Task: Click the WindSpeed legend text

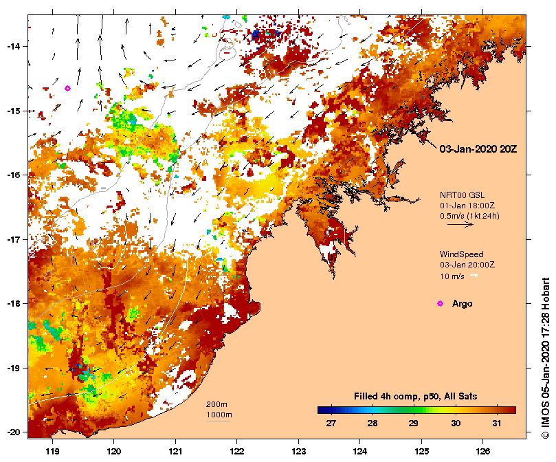Action: [461, 254]
